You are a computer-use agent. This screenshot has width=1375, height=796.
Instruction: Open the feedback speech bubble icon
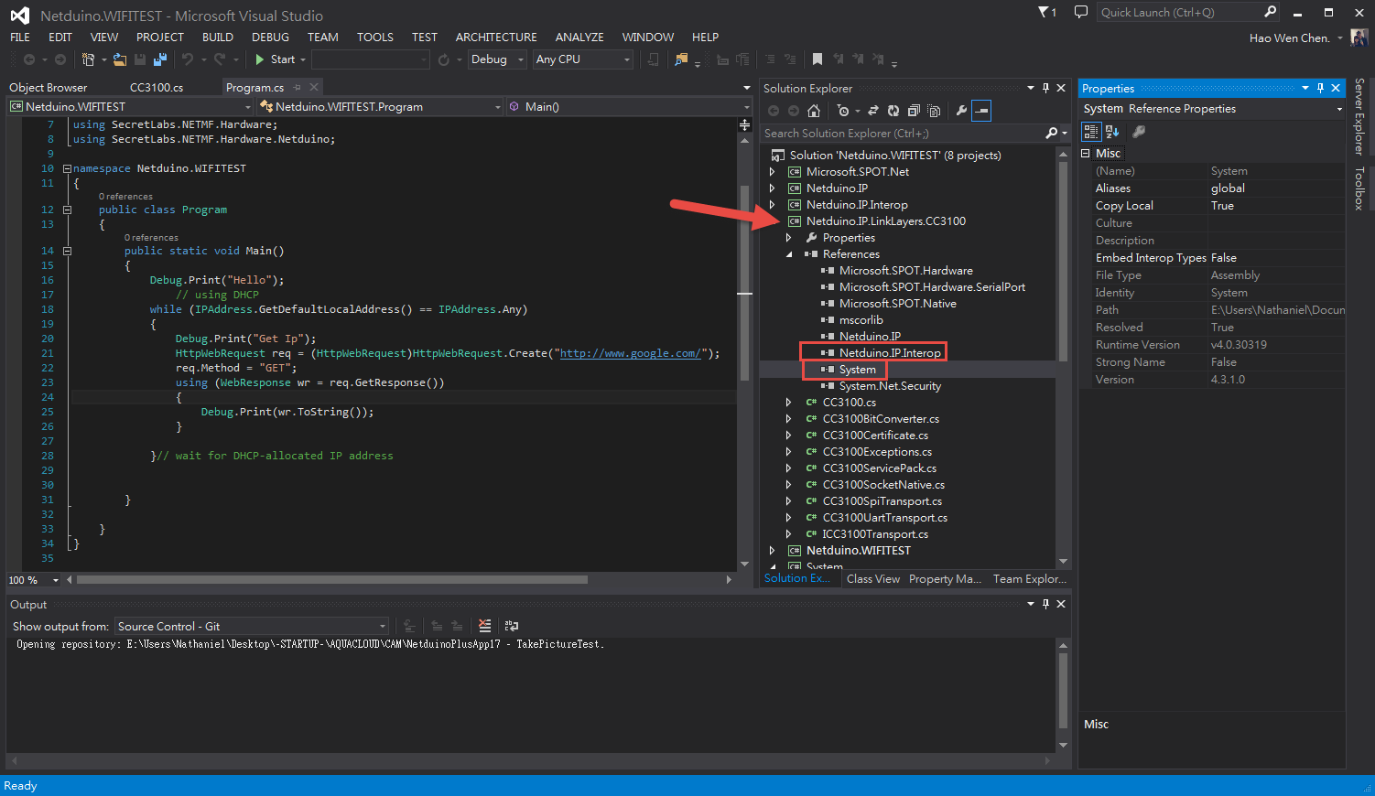[1080, 12]
